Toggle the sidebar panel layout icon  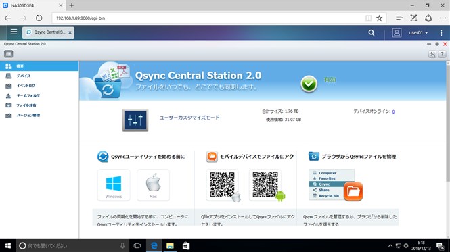coord(9,54)
